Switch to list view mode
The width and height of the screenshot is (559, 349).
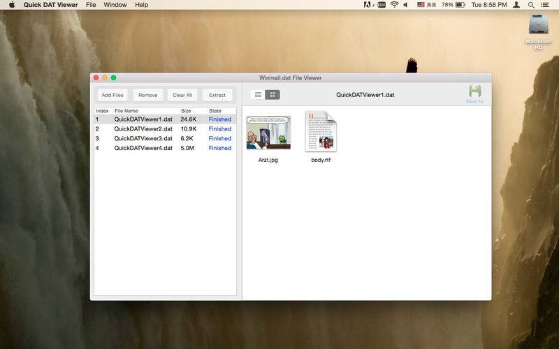258,95
